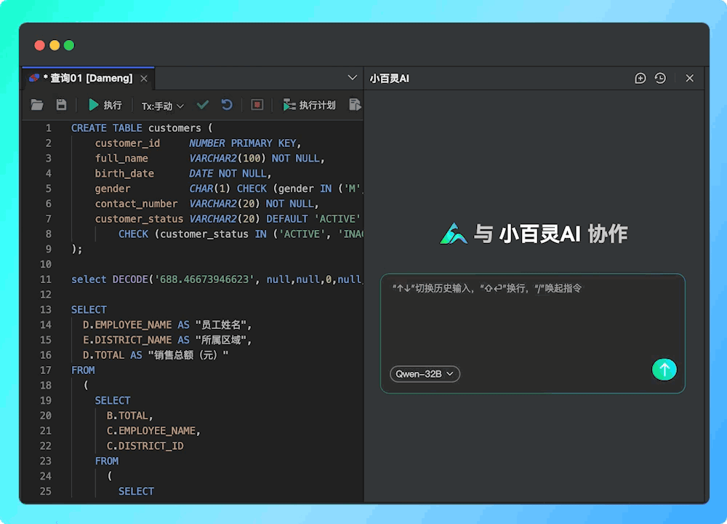
Task: Open chat history in the AI panel
Action: click(x=659, y=78)
